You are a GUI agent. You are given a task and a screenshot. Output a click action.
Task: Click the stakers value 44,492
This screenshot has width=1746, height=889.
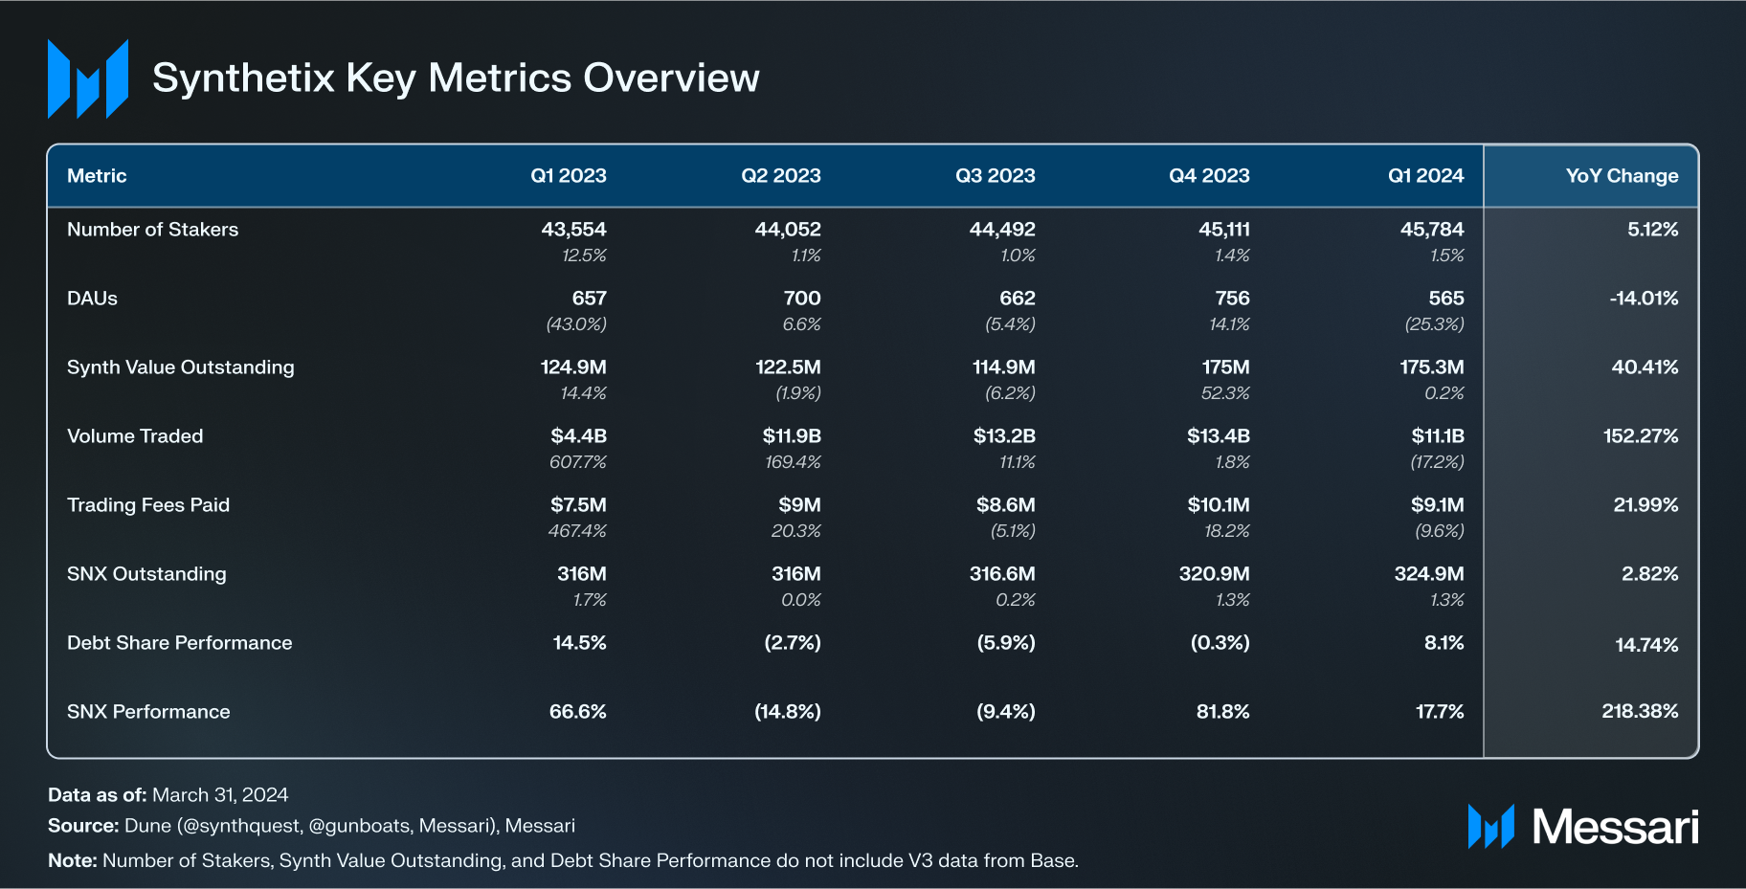[1002, 230]
